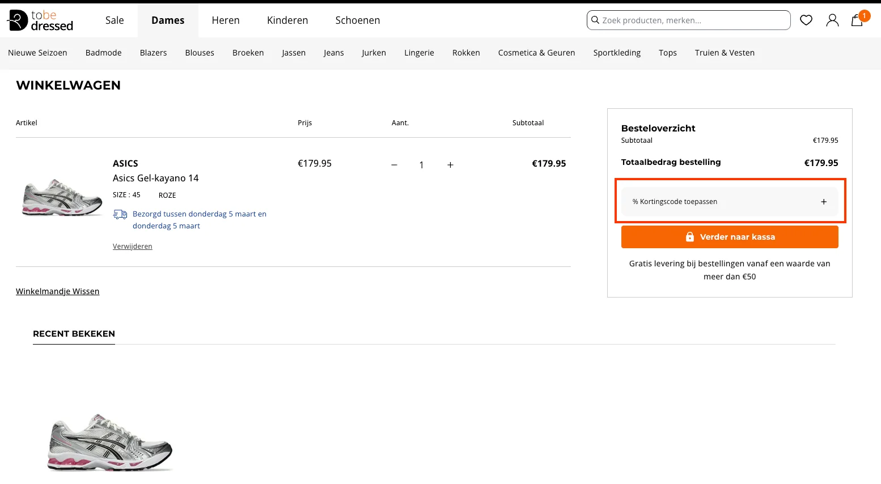Decrease quantity with the minus icon

point(394,165)
